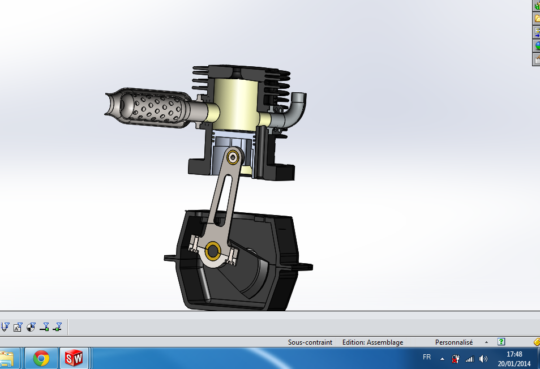This screenshot has height=369, width=540.
Task: Open the View Palette task pane tab
Action: click(537, 32)
